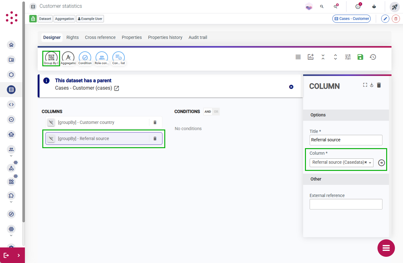Open the Audit trail tab
Image resolution: width=403 pixels, height=263 pixels.
(198, 37)
